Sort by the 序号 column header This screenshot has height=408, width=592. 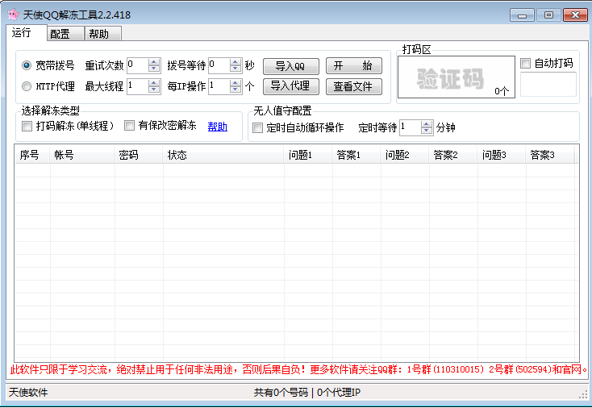click(32, 155)
